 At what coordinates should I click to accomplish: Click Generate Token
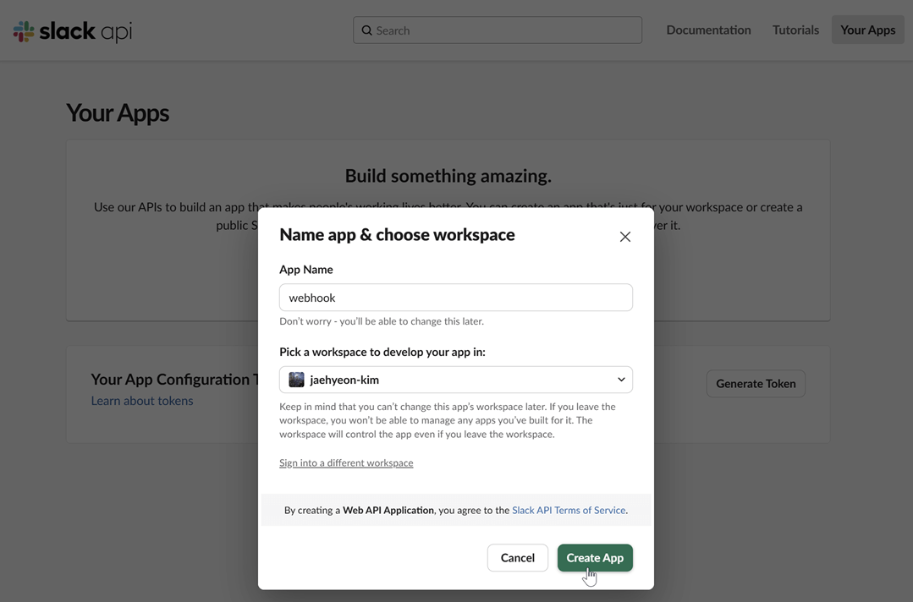point(756,383)
